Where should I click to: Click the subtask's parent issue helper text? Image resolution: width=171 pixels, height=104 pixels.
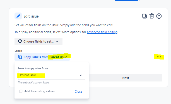[x=34, y=83]
